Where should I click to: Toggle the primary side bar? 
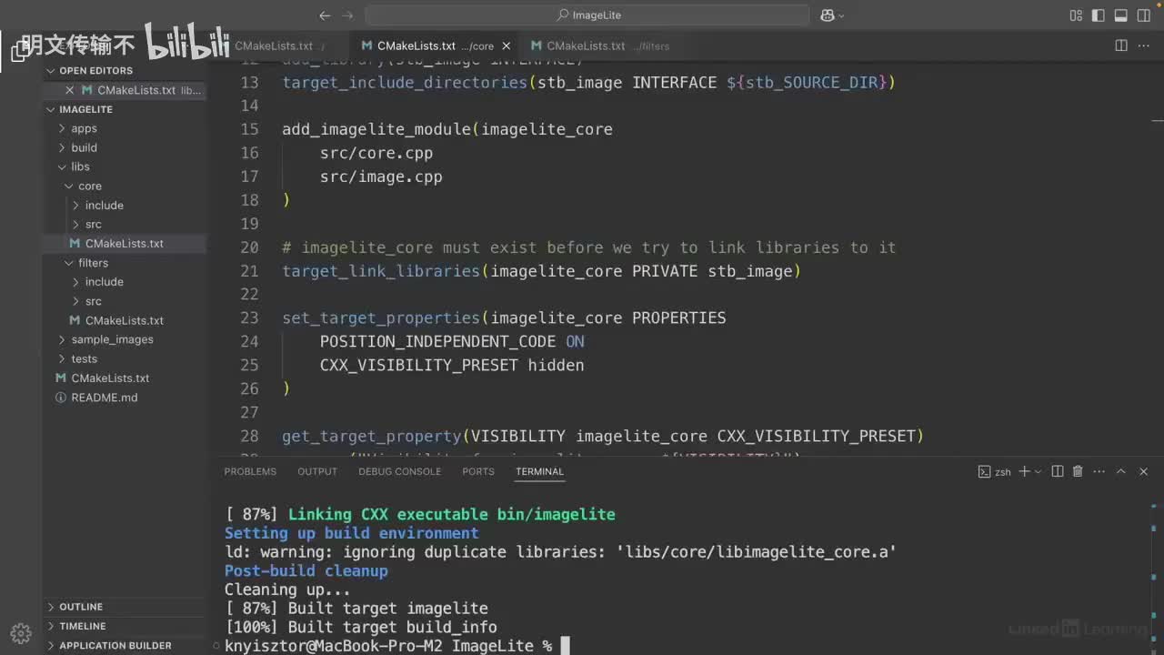tap(1099, 15)
